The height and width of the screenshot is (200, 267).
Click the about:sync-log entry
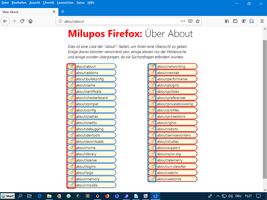coord(173,154)
